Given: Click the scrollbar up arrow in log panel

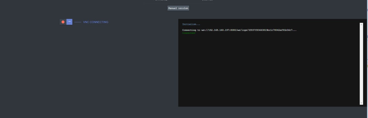Looking at the screenshot, I should pyautogui.click(x=361, y=24).
